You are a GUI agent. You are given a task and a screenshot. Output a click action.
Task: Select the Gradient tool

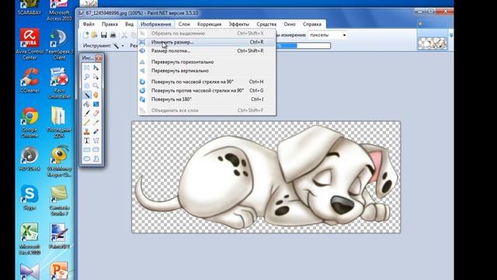(x=96, y=104)
